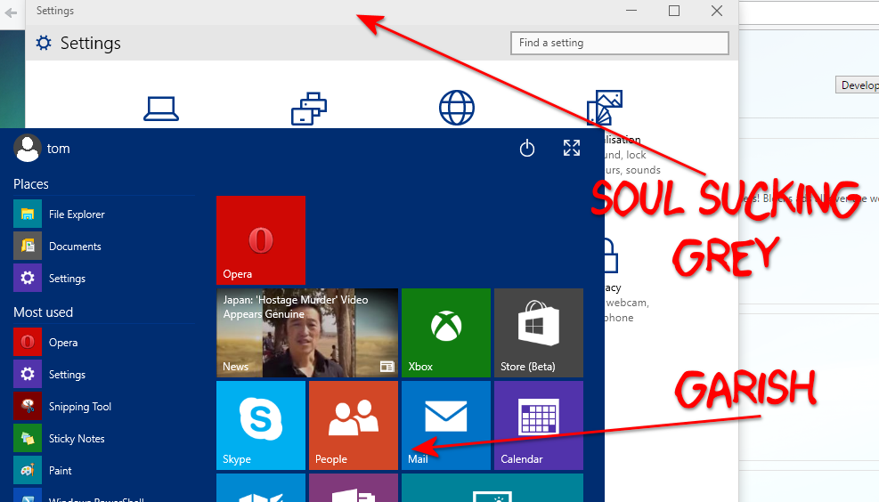Launch the Xbox tile
The width and height of the screenshot is (879, 502).
pos(445,332)
